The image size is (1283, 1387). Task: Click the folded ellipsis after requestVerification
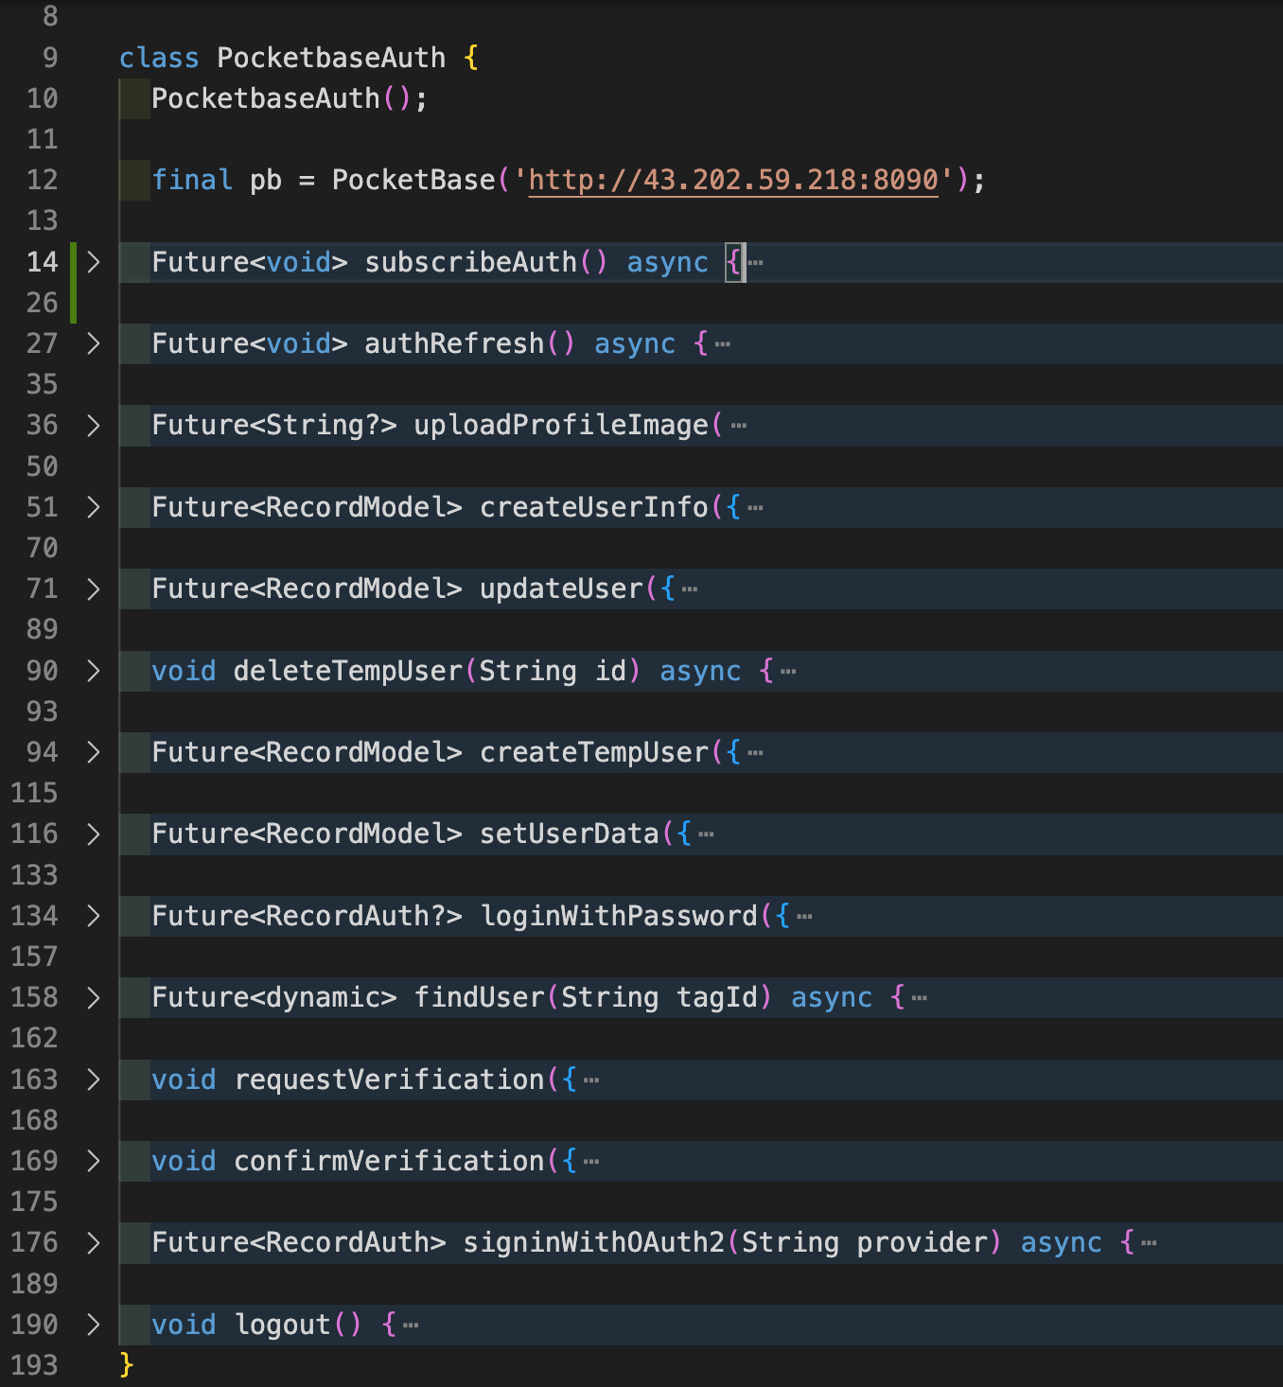[591, 1080]
